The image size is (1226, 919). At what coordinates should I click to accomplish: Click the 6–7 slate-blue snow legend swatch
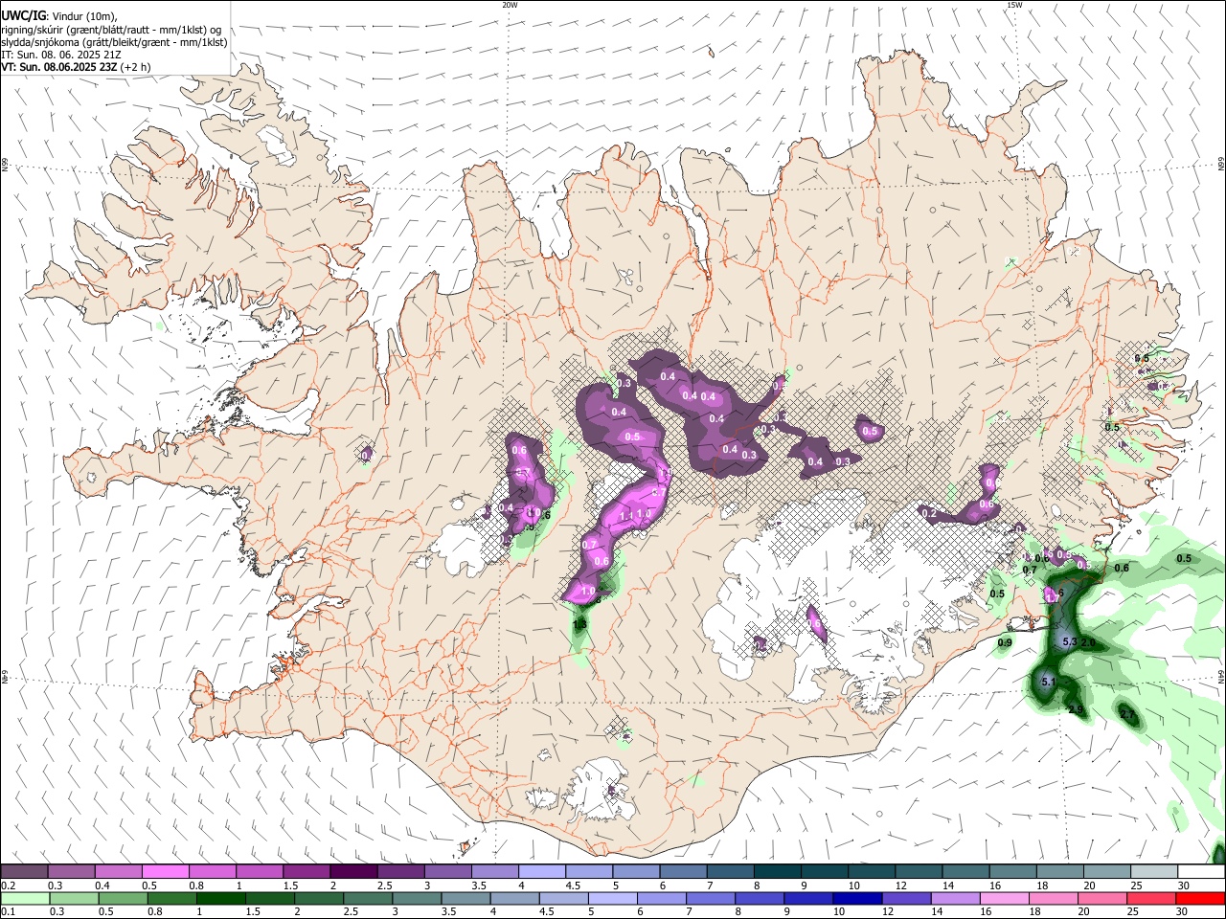pos(683,871)
